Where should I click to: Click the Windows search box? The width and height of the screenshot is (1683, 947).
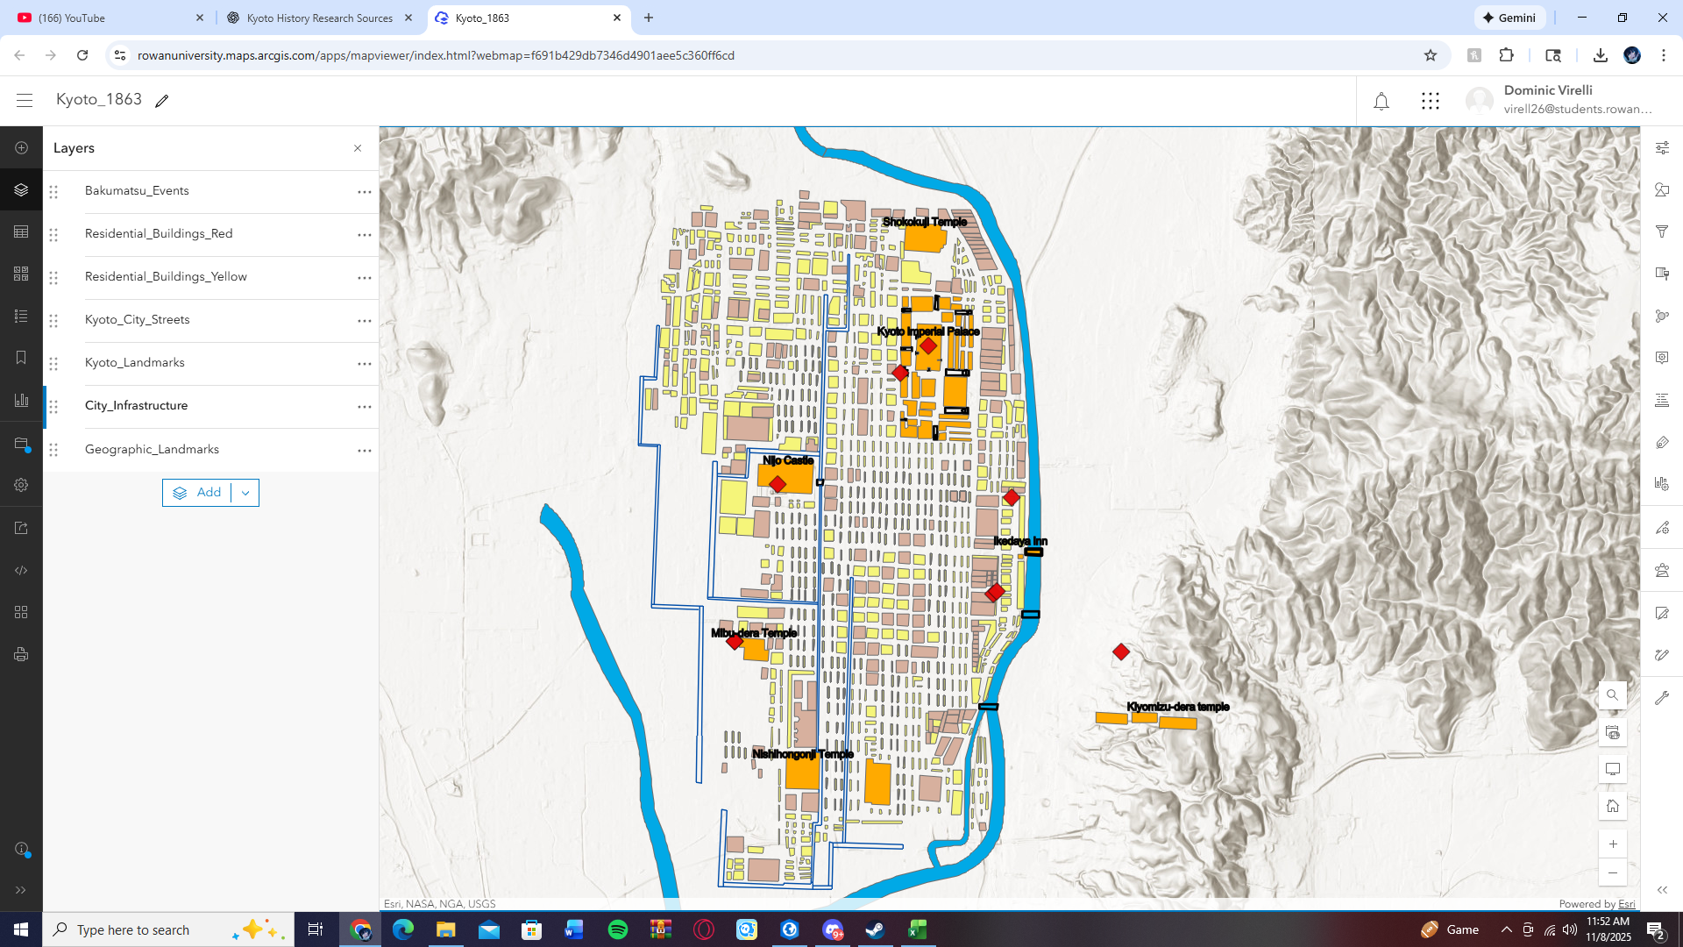(x=167, y=929)
